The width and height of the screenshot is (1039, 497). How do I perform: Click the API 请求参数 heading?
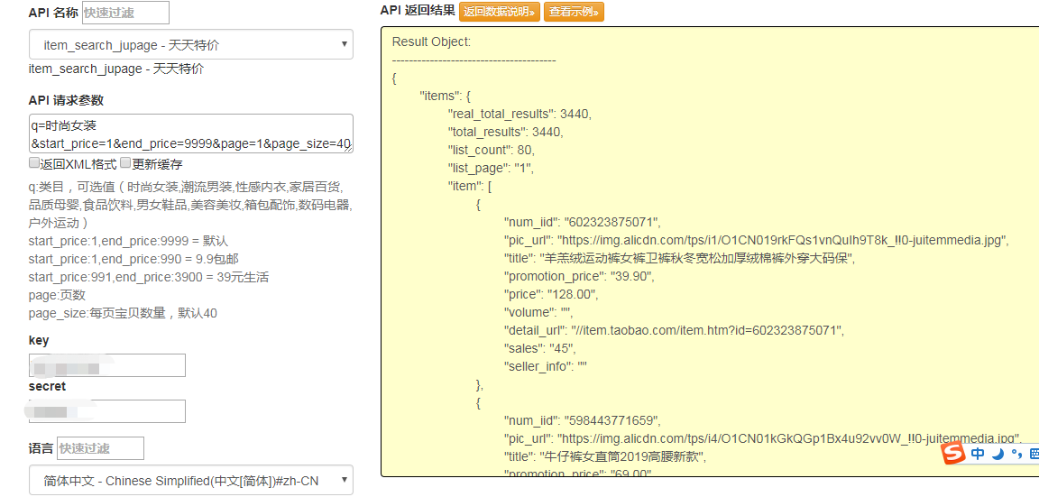click(66, 101)
